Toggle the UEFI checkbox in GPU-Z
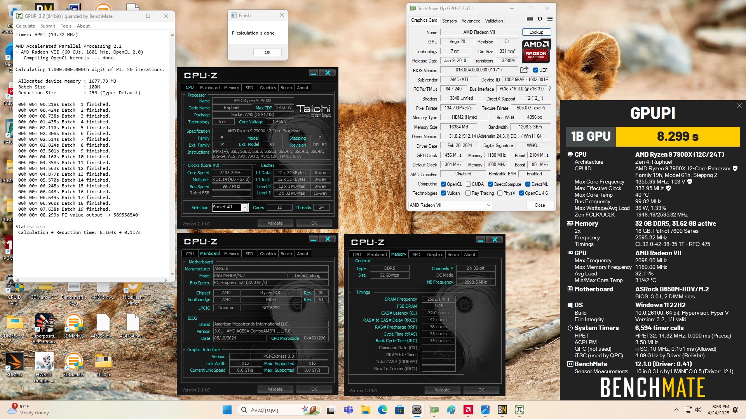Screen dimensions: 746x419 (535, 70)
